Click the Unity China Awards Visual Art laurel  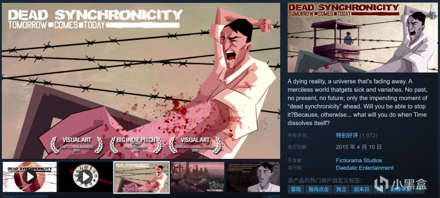point(77,145)
